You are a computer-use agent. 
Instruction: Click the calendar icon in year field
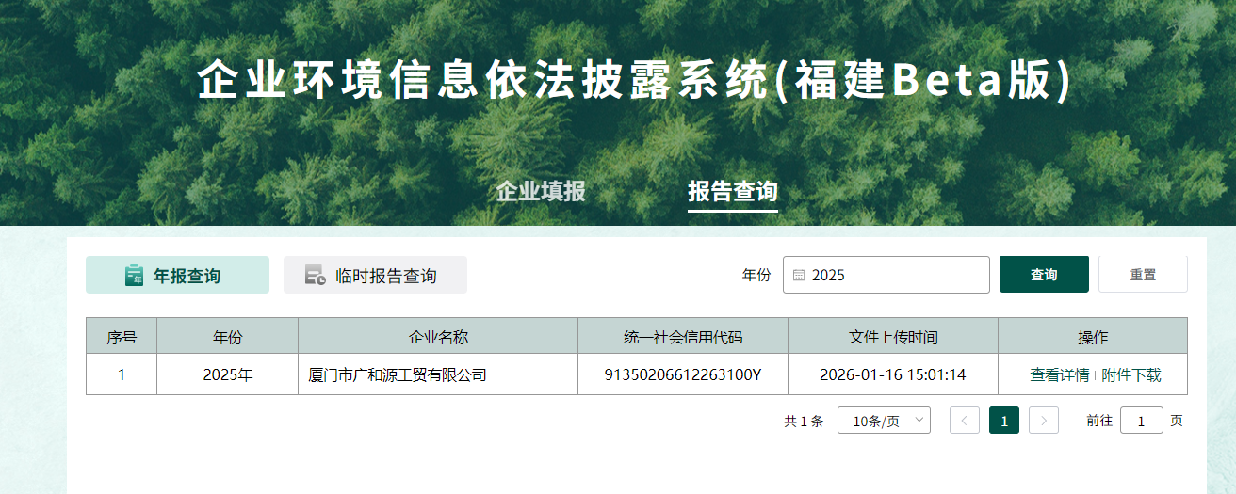(x=798, y=275)
